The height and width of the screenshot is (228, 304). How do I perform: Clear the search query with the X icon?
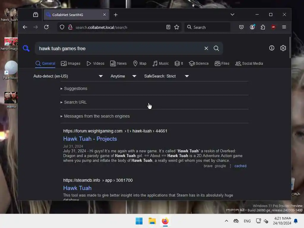pyautogui.click(x=206, y=48)
